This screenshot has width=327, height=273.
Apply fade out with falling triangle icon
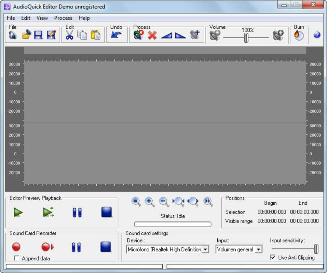coord(180,35)
